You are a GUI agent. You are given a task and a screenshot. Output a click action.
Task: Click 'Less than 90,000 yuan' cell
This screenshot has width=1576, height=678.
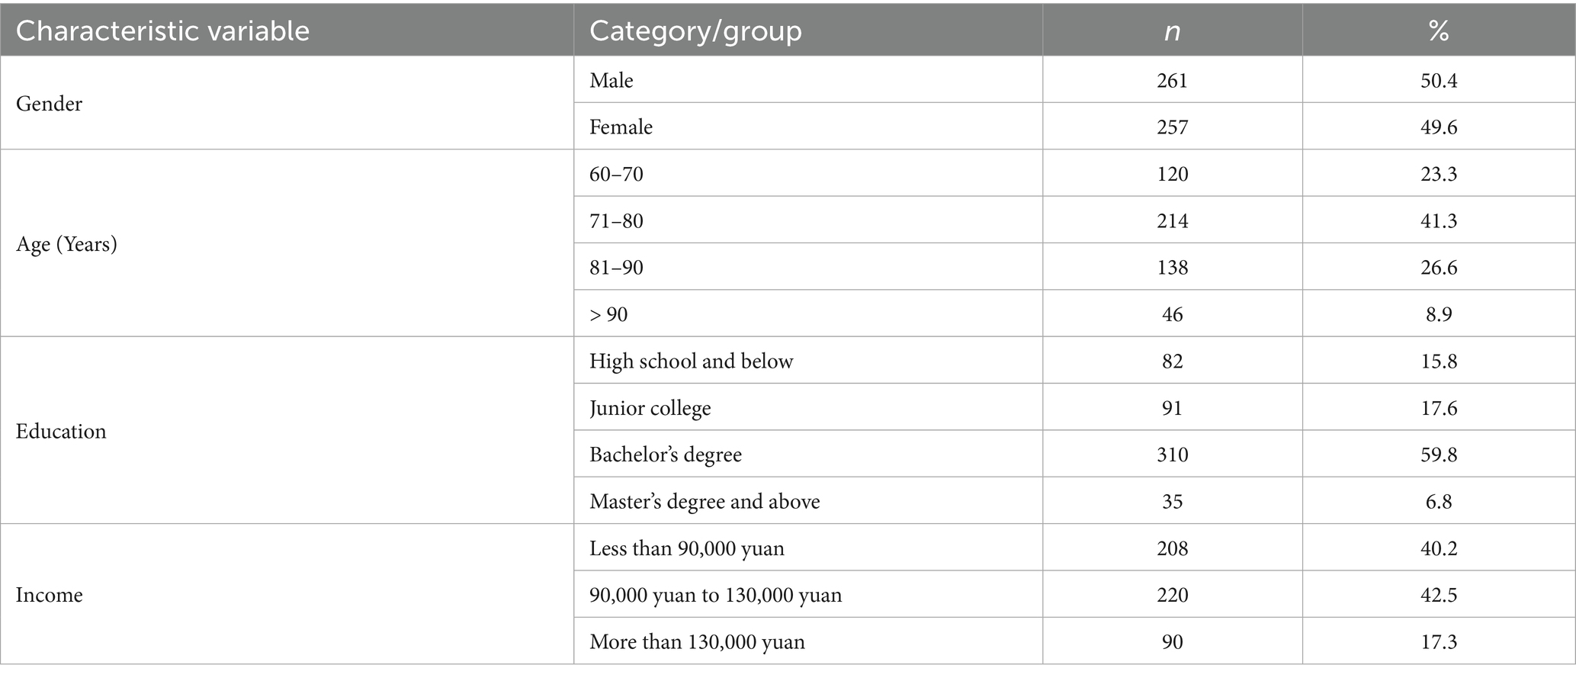(x=686, y=548)
